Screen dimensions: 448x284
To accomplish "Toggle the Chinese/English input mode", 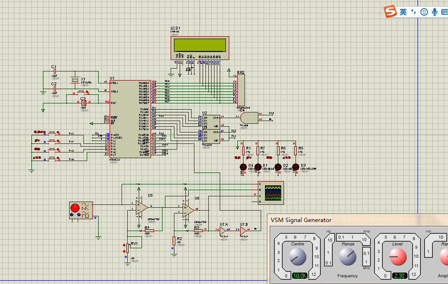I will [x=403, y=12].
